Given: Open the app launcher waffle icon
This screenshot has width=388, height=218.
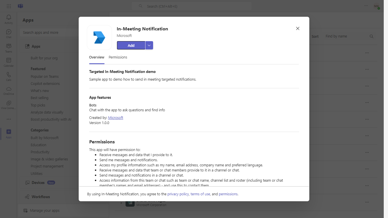Looking at the screenshot, I should [9, 6].
